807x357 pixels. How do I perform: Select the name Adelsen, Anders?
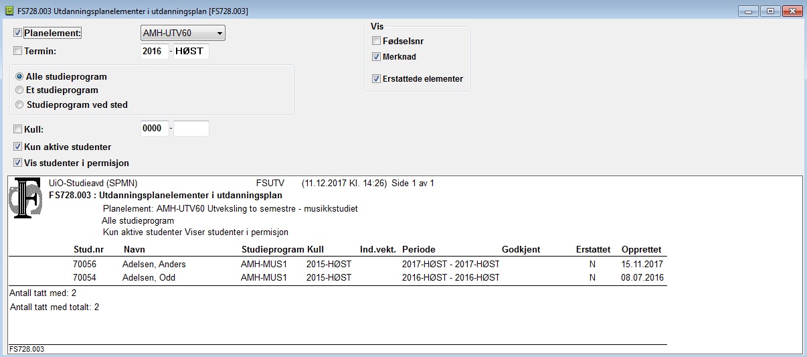(155, 265)
